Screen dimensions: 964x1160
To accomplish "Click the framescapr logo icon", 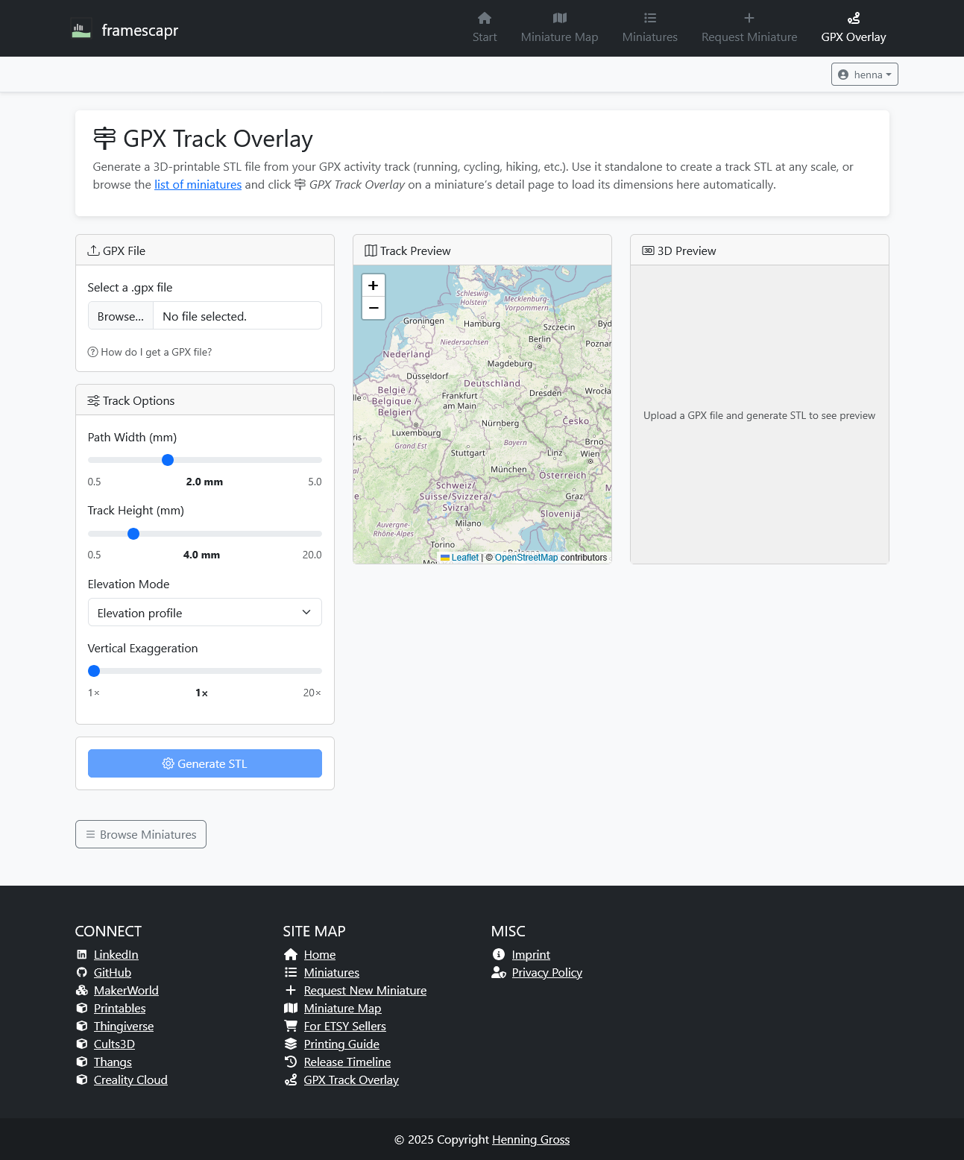I will (x=81, y=28).
